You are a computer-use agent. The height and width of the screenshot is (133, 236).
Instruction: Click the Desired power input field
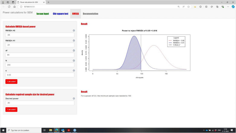(40, 103)
